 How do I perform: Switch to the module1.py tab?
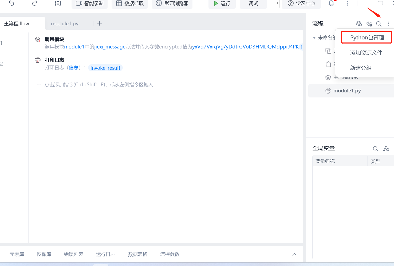65,23
